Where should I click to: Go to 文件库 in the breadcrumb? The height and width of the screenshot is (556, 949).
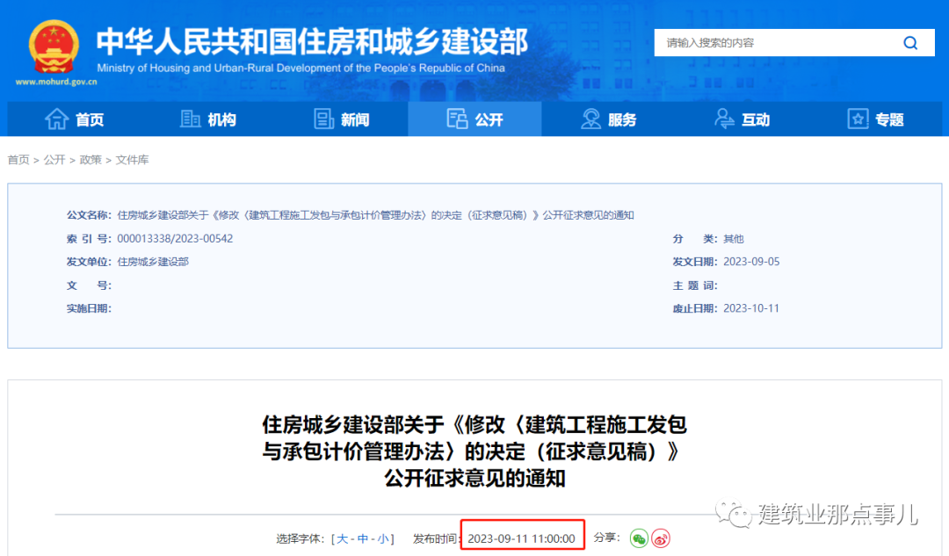click(x=132, y=160)
